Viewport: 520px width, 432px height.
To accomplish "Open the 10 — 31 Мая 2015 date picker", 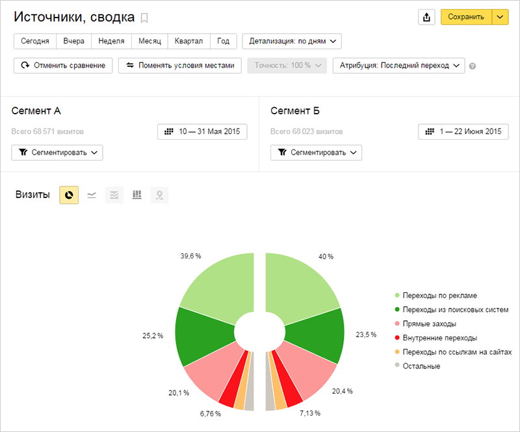I will point(202,132).
